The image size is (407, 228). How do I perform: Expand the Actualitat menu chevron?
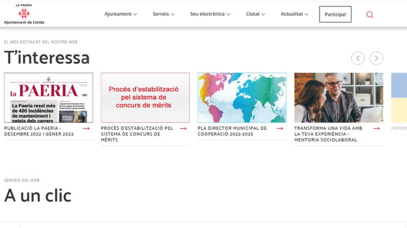[307, 15]
